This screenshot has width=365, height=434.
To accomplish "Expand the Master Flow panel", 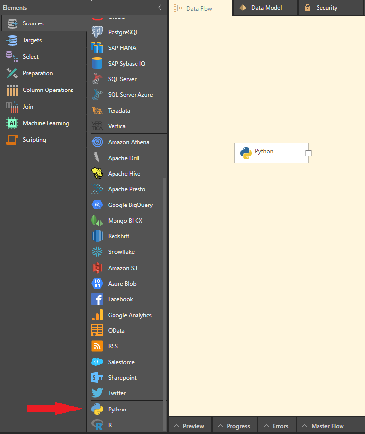I will (x=330, y=426).
